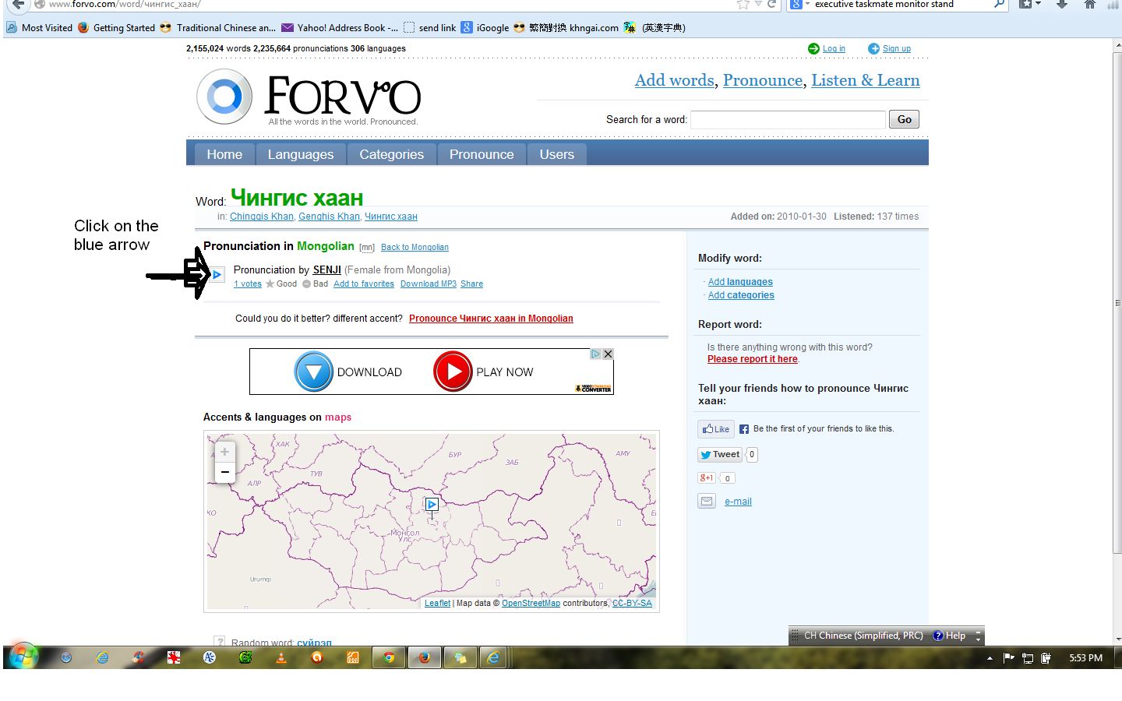Click in the Search for a word field

[x=789, y=119]
